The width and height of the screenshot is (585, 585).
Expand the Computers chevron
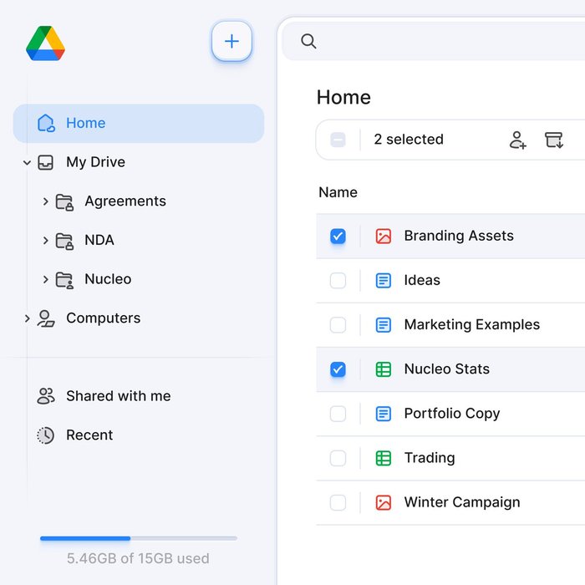coord(27,318)
